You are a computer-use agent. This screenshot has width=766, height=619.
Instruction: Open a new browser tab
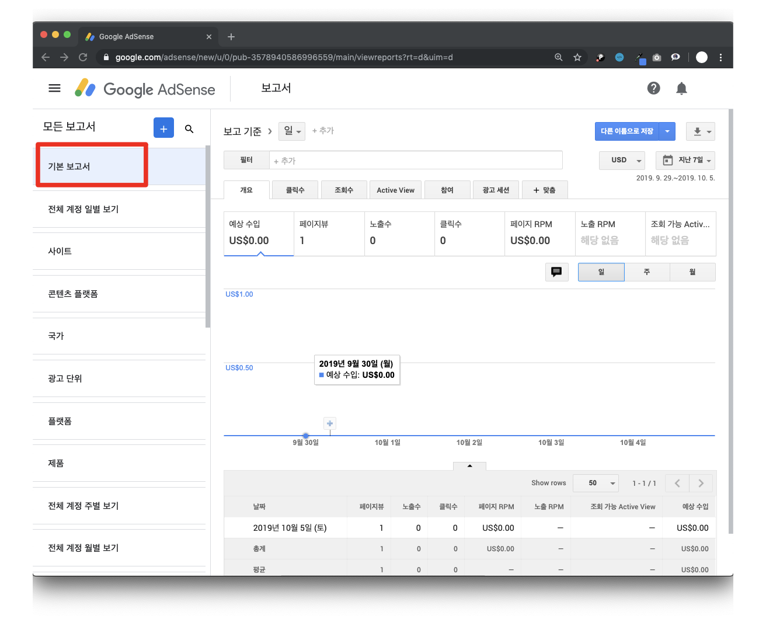point(231,37)
